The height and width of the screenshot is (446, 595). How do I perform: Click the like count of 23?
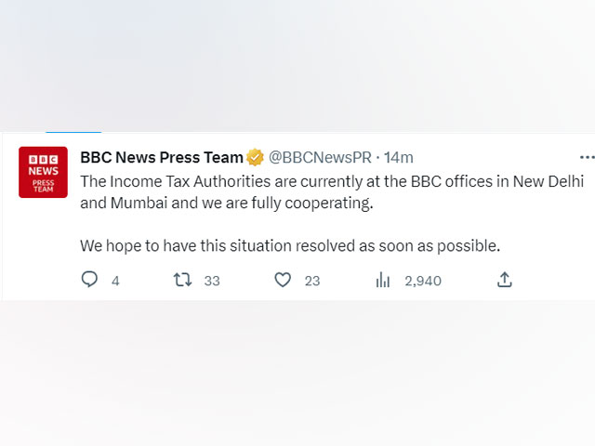[311, 281]
